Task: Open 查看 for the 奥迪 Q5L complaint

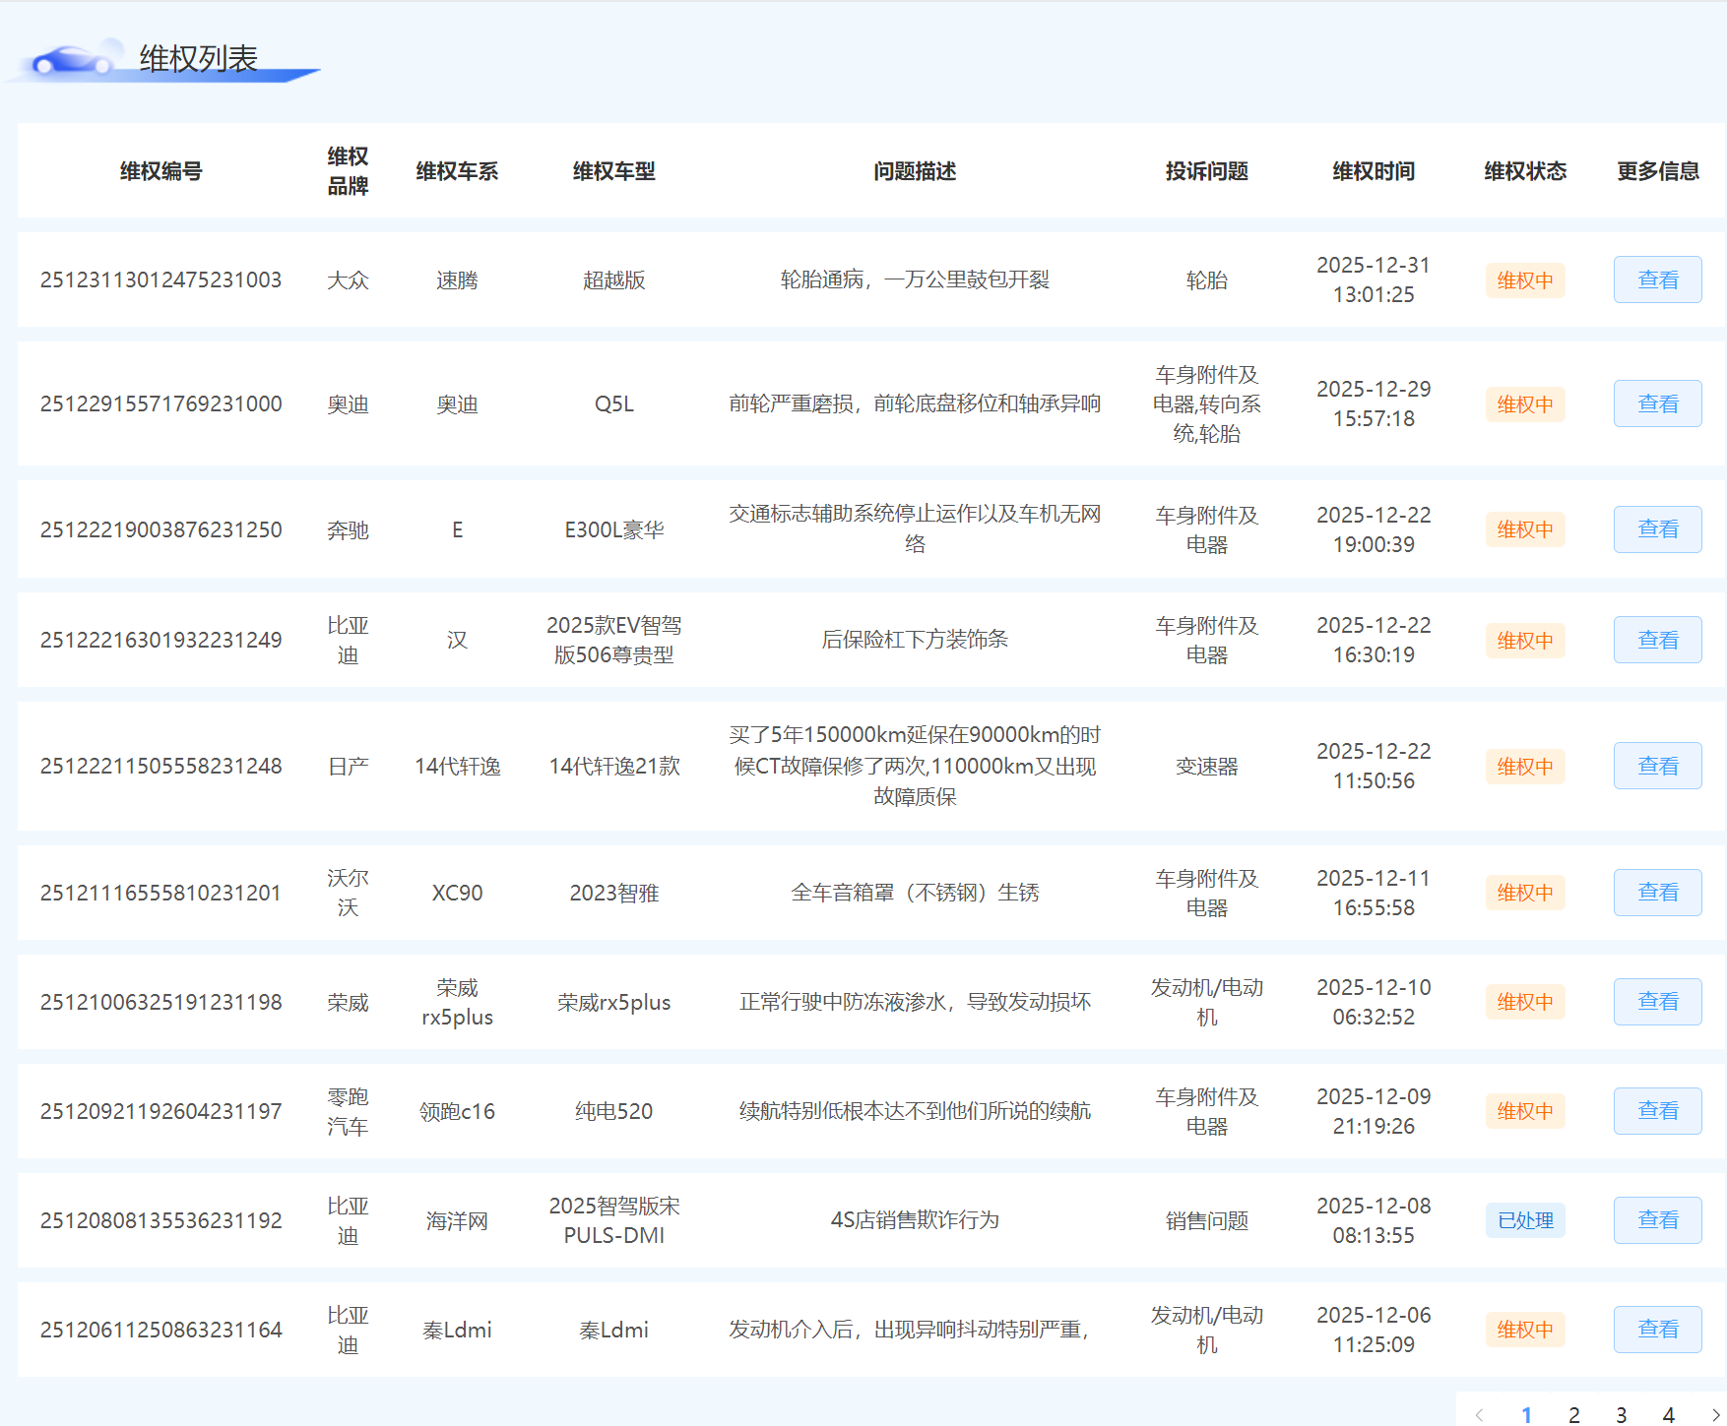Action: click(x=1657, y=403)
